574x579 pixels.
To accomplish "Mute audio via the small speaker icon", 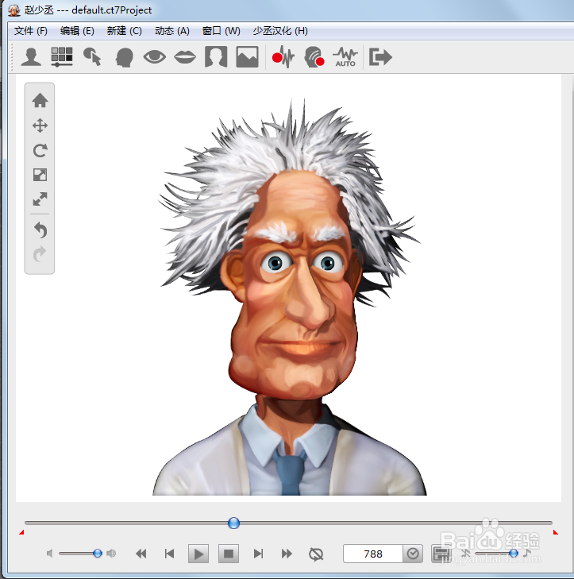I will point(49,553).
